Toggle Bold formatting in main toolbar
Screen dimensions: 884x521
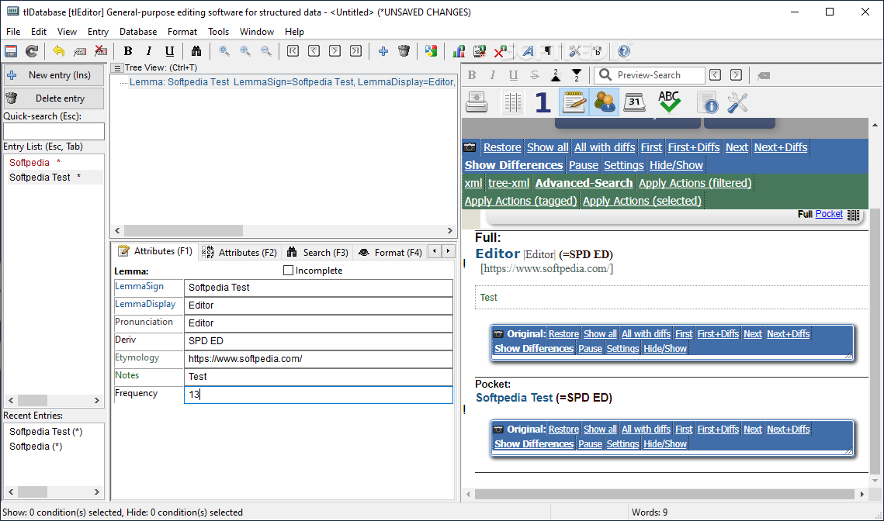pyautogui.click(x=128, y=51)
